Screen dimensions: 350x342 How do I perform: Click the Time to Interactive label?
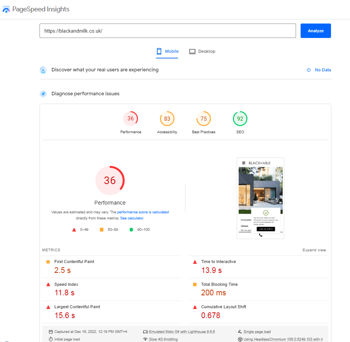(218, 262)
